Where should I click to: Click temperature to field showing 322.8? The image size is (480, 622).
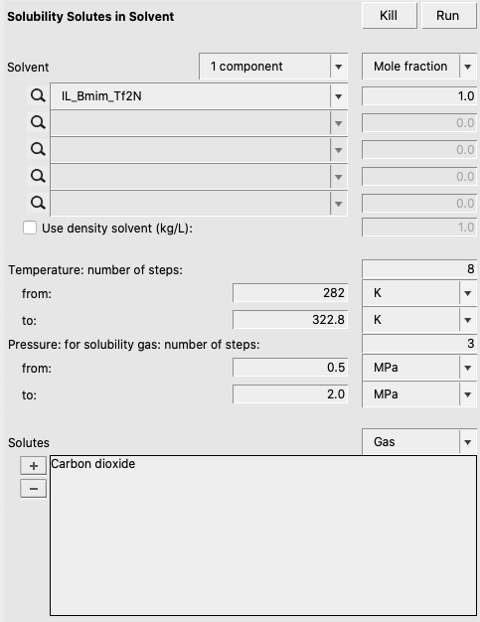[x=290, y=320]
